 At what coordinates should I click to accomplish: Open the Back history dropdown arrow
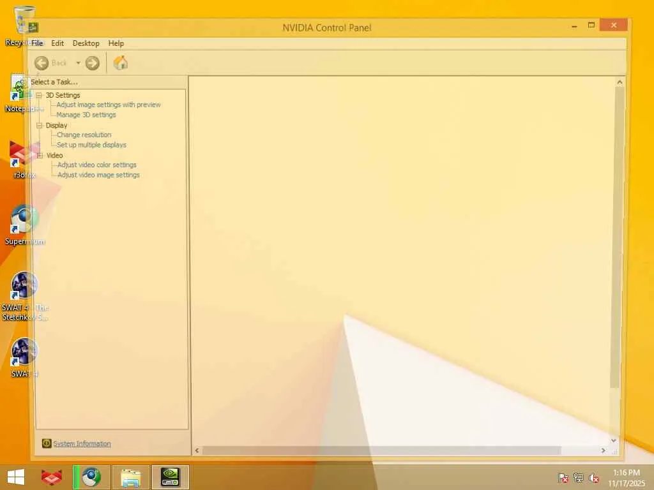[x=78, y=63]
